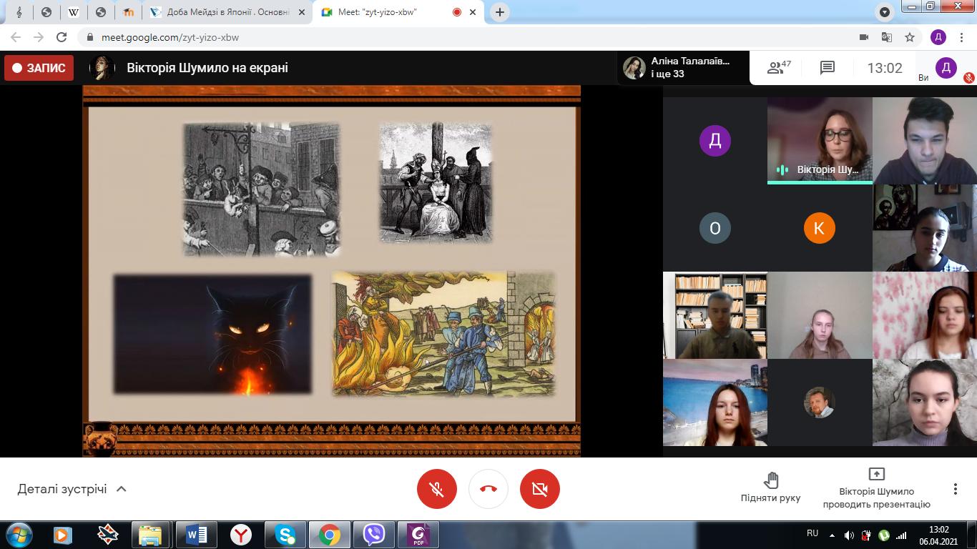Click the ЗАПИС recording indicator
The width and height of the screenshot is (977, 549).
pyautogui.click(x=39, y=68)
